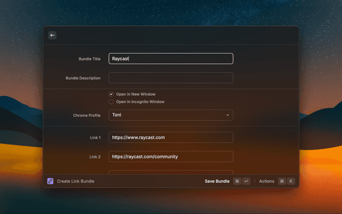The height and width of the screenshot is (214, 342).
Task: Open the Actions menu in the bottom bar
Action: coord(267,181)
